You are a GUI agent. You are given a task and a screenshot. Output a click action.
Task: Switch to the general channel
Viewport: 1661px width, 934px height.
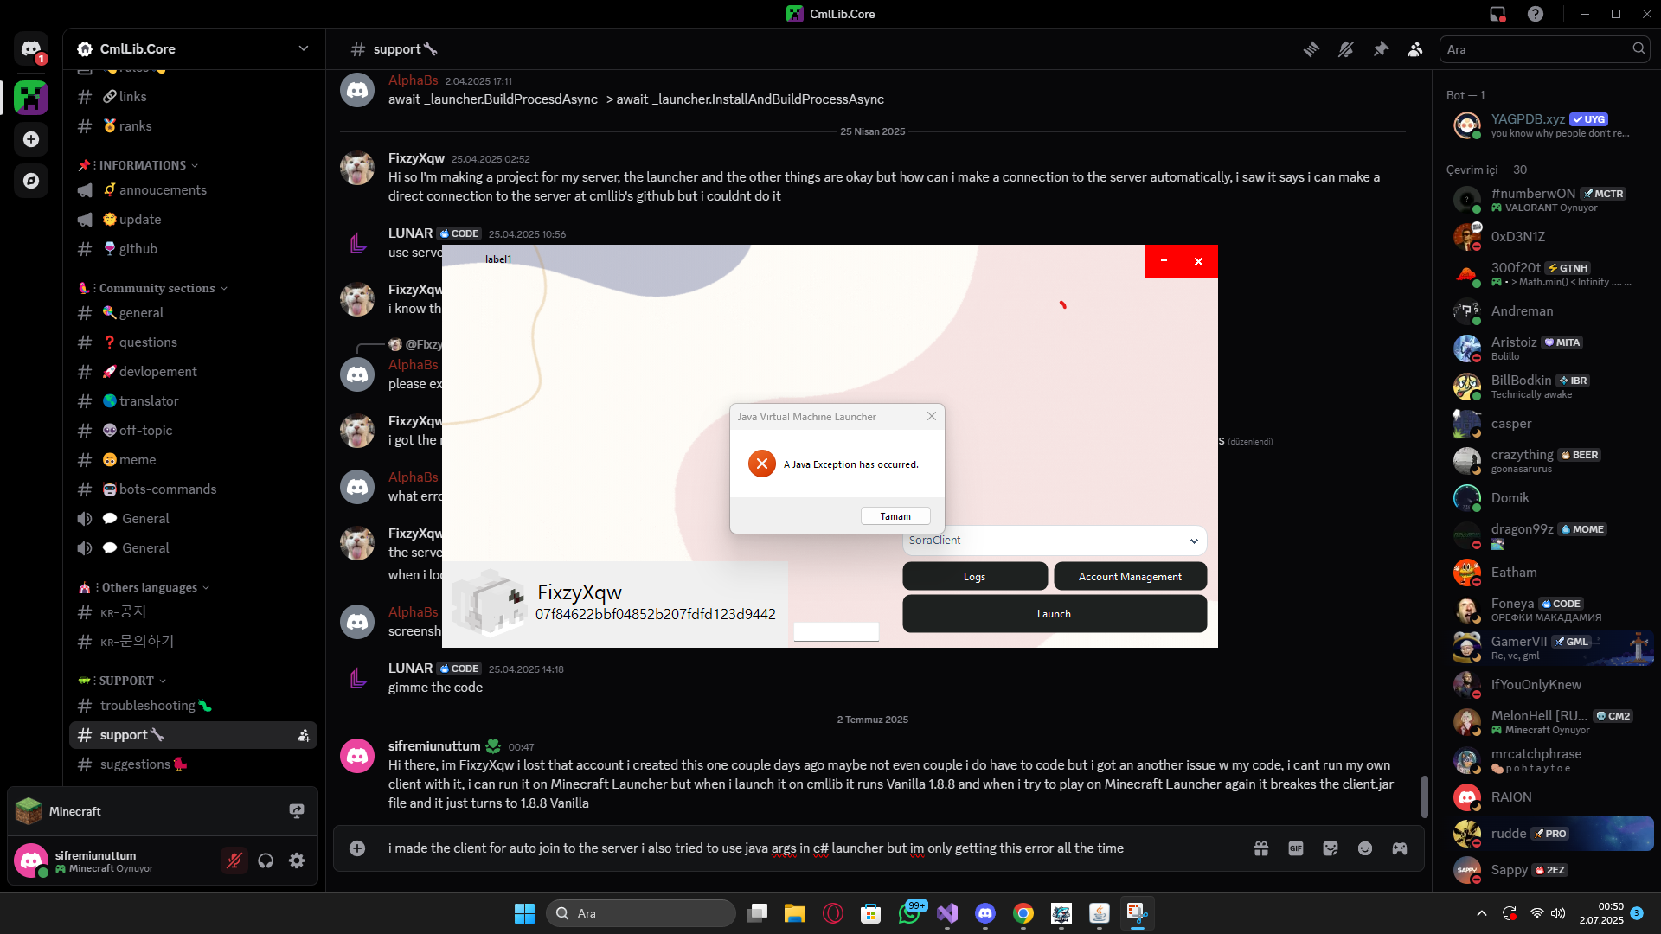pyautogui.click(x=141, y=313)
